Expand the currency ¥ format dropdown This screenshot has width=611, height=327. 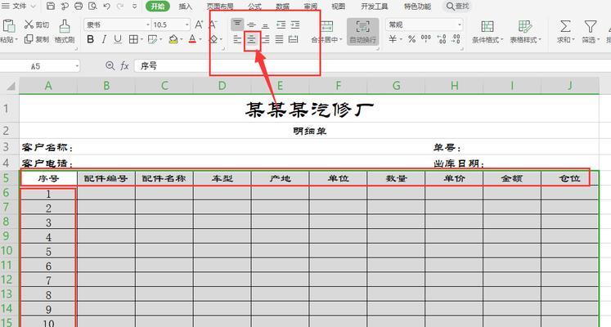pos(401,39)
